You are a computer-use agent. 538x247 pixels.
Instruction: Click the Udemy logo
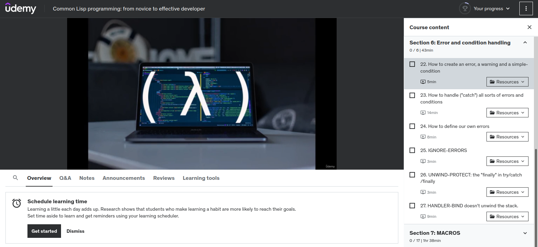pyautogui.click(x=21, y=8)
